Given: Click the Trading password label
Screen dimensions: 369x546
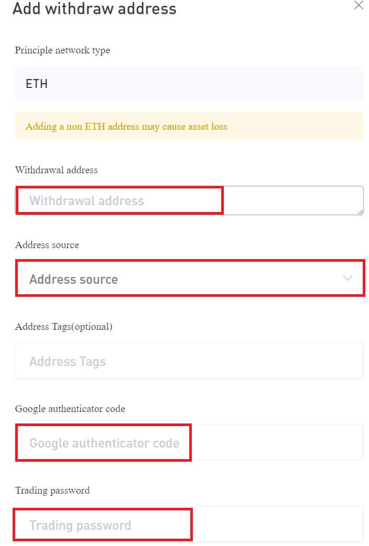Looking at the screenshot, I should [52, 491].
